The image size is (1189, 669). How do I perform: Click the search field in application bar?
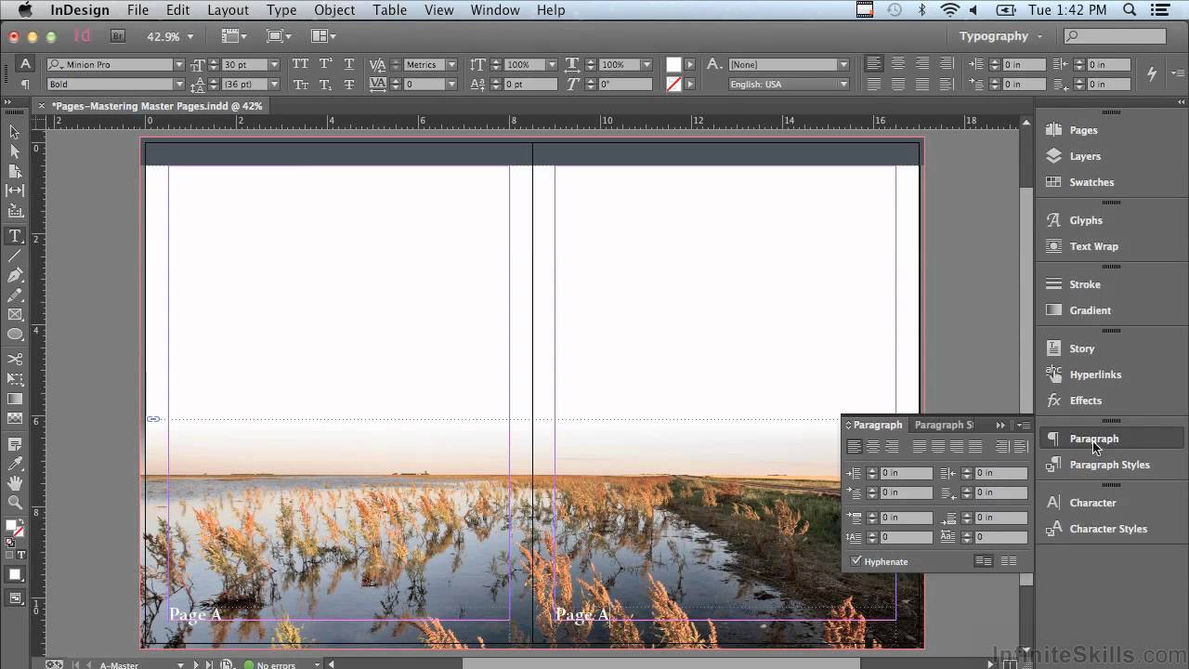click(1115, 36)
